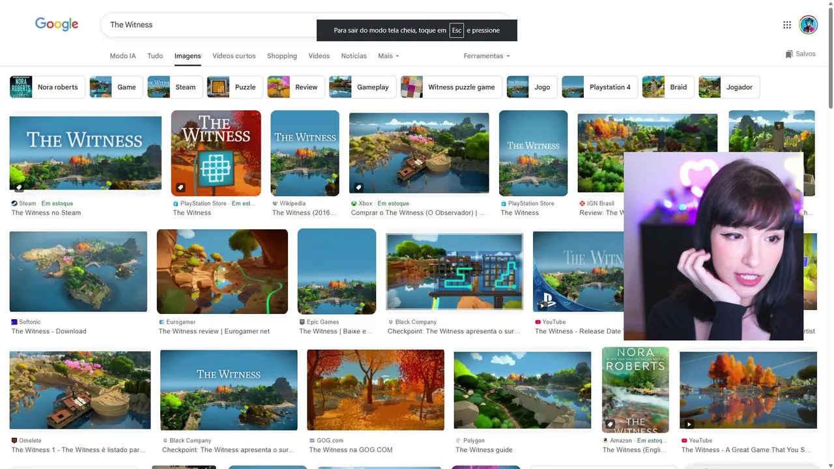Select the Braid filter chip
834x469 pixels.
668,87
